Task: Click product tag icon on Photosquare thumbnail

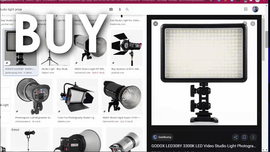Action: (17, 111)
